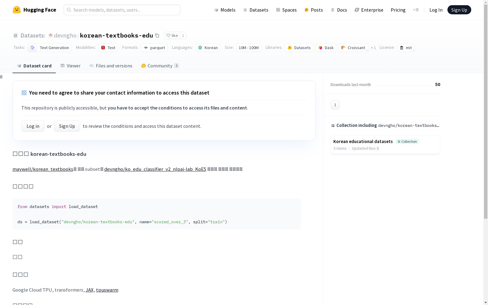Follow the maywell/korean_textbooks link
This screenshot has width=488, height=305.
click(x=43, y=169)
